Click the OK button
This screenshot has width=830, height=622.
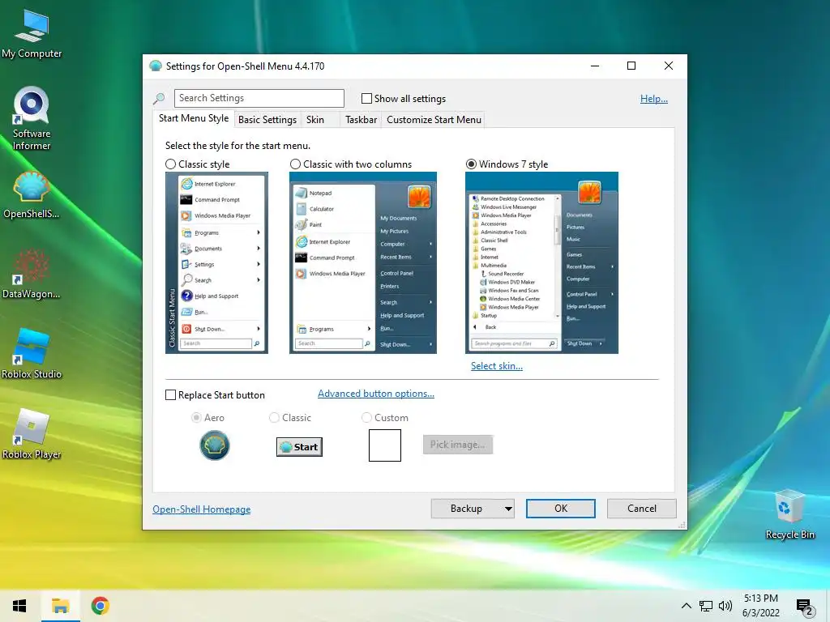click(x=561, y=509)
